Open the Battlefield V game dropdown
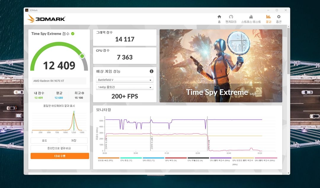This screenshot has width=320, height=188. pyautogui.click(x=124, y=80)
